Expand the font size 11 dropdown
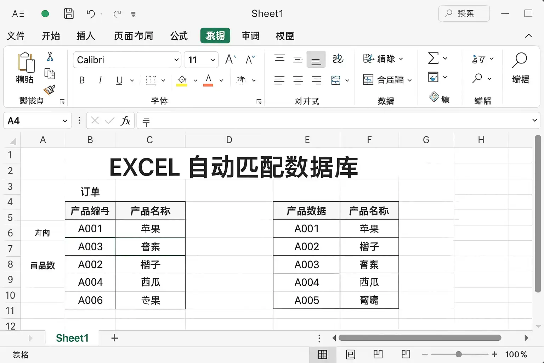The image size is (544, 363). point(212,60)
